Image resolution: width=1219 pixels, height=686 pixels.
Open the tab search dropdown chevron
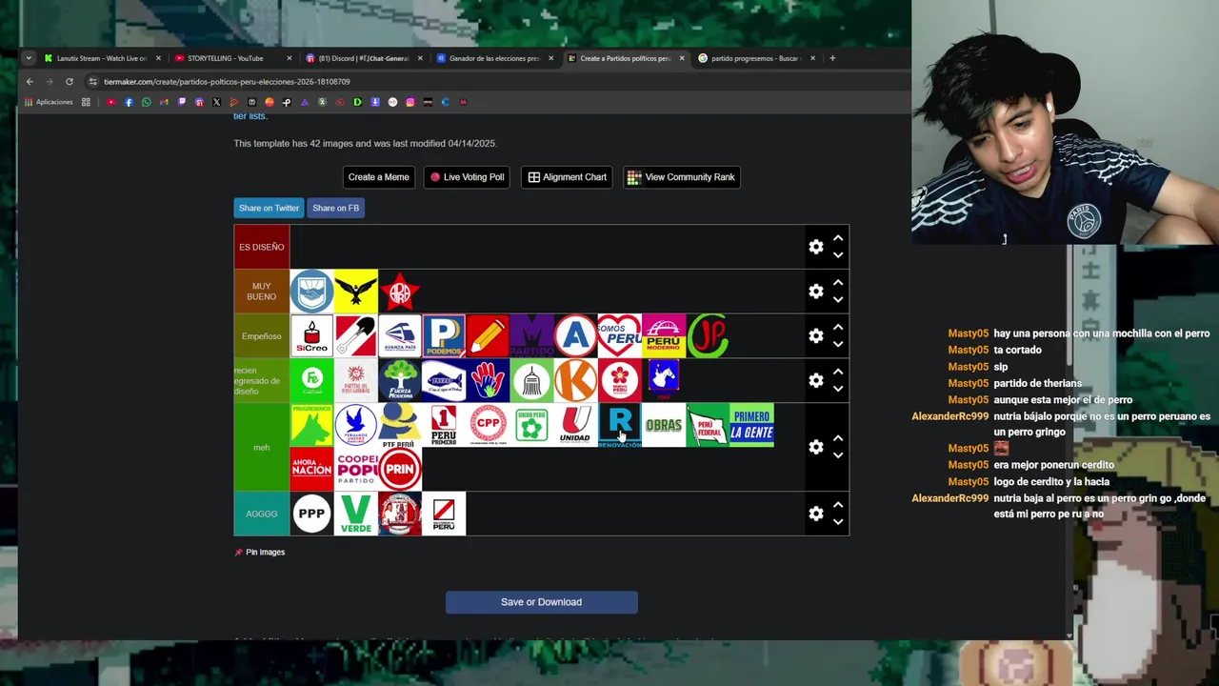(29, 58)
